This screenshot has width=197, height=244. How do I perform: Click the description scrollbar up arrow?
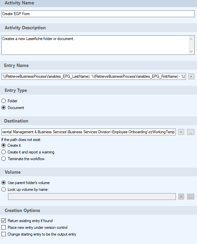pyautogui.click(x=191, y=39)
